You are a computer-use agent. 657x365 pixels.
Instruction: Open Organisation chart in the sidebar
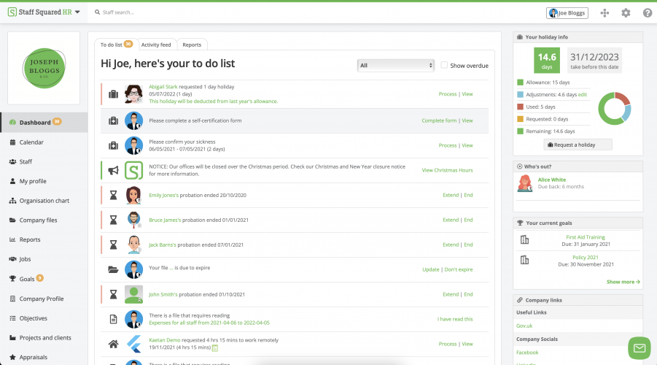point(44,201)
